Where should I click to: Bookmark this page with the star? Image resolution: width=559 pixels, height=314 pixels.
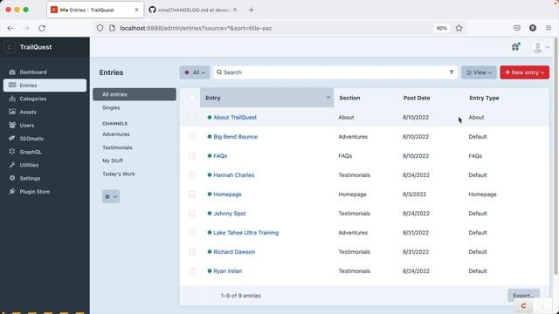pos(459,28)
